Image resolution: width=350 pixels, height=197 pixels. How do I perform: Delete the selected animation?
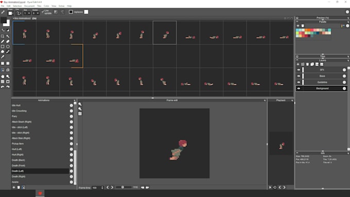point(19,187)
